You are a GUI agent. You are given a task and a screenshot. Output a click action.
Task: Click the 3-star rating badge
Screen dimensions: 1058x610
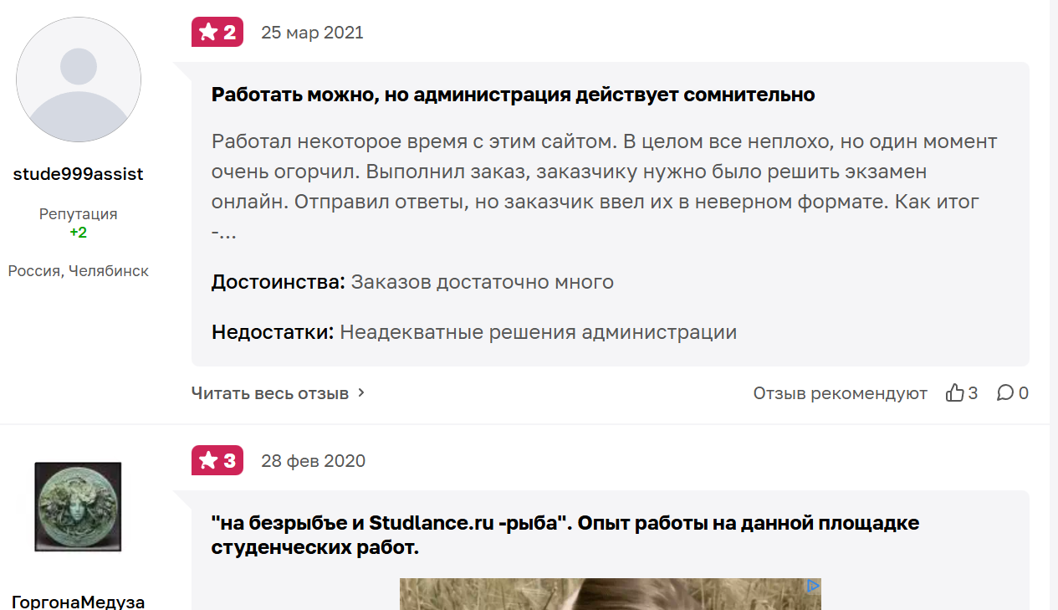click(217, 460)
